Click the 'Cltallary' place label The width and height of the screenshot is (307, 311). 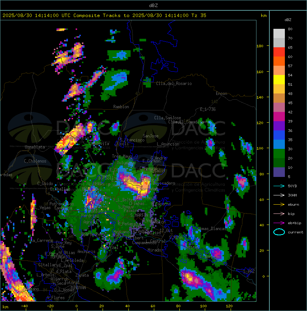click(48, 265)
